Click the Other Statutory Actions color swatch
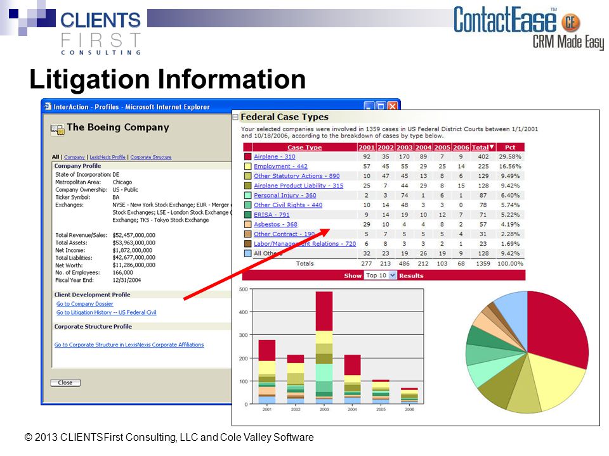Viewport: 609px width, 456px height. (247, 176)
